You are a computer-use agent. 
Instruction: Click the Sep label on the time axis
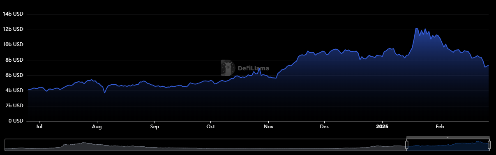[155, 127]
